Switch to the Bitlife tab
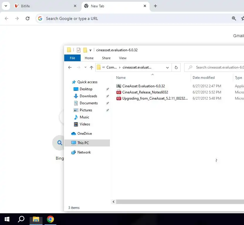This screenshot has width=244, height=225. click(45, 6)
